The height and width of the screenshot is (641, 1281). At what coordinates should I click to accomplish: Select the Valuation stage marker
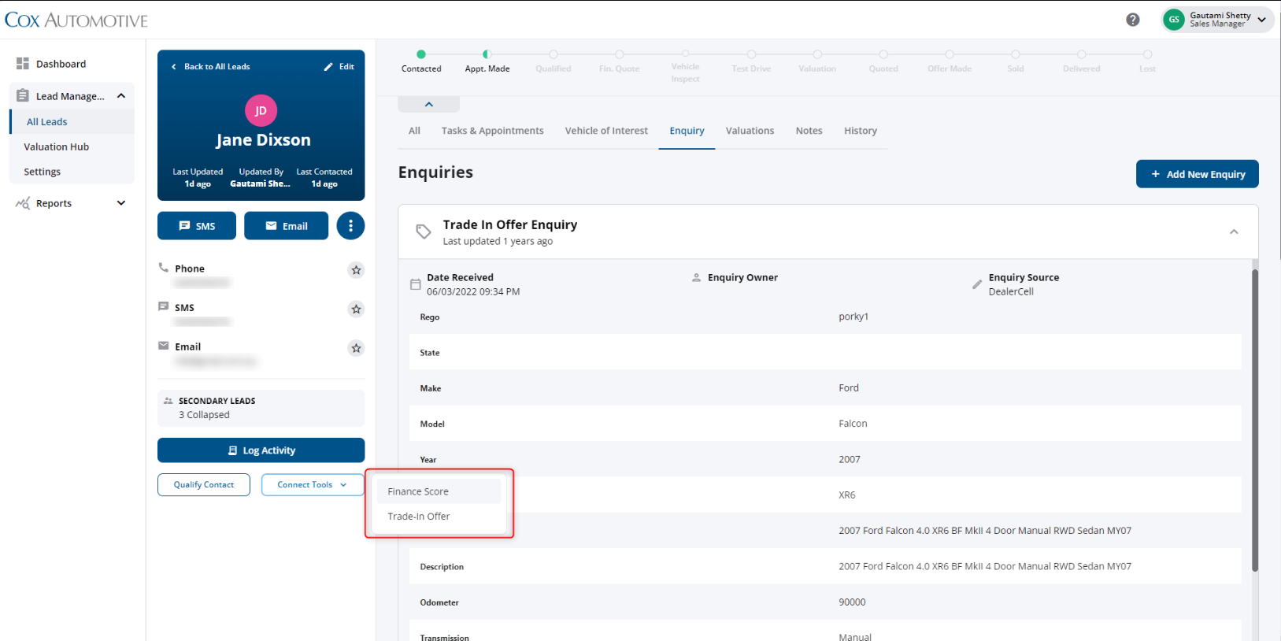pyautogui.click(x=817, y=54)
